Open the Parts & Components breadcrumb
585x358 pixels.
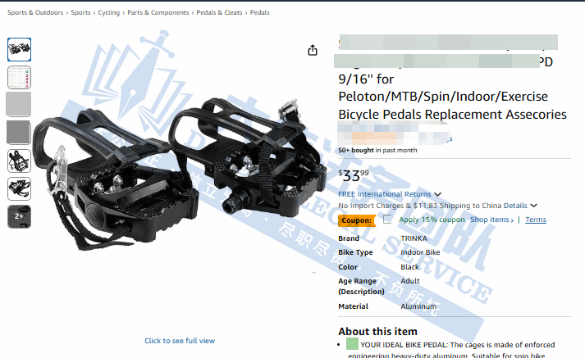point(158,12)
